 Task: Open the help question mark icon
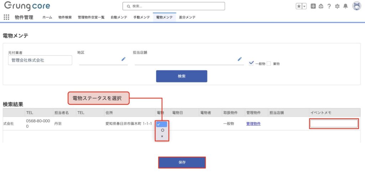pyautogui.click(x=329, y=6)
